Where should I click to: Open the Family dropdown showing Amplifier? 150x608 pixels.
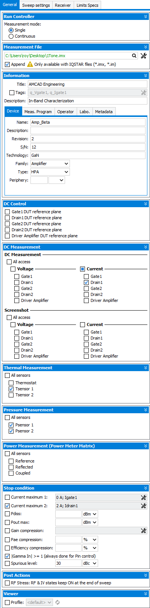50,164
